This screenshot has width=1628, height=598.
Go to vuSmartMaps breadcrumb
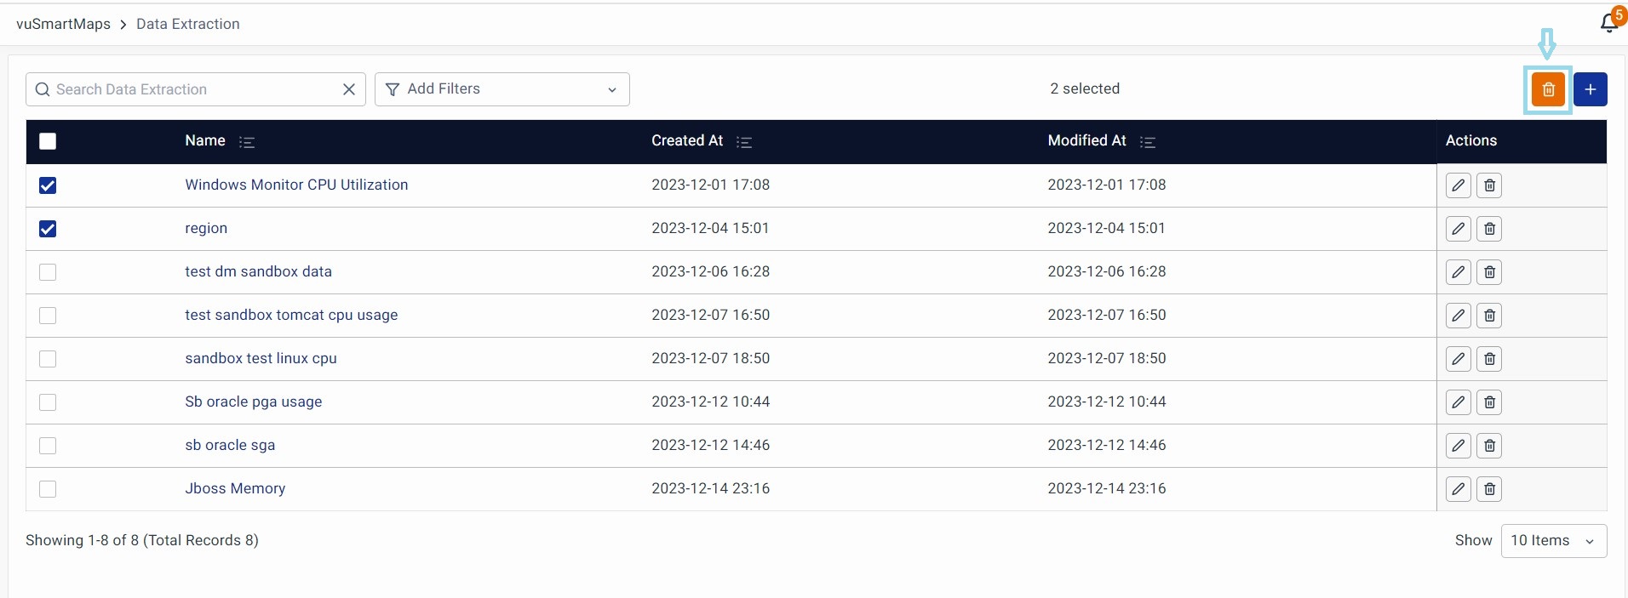click(x=63, y=24)
